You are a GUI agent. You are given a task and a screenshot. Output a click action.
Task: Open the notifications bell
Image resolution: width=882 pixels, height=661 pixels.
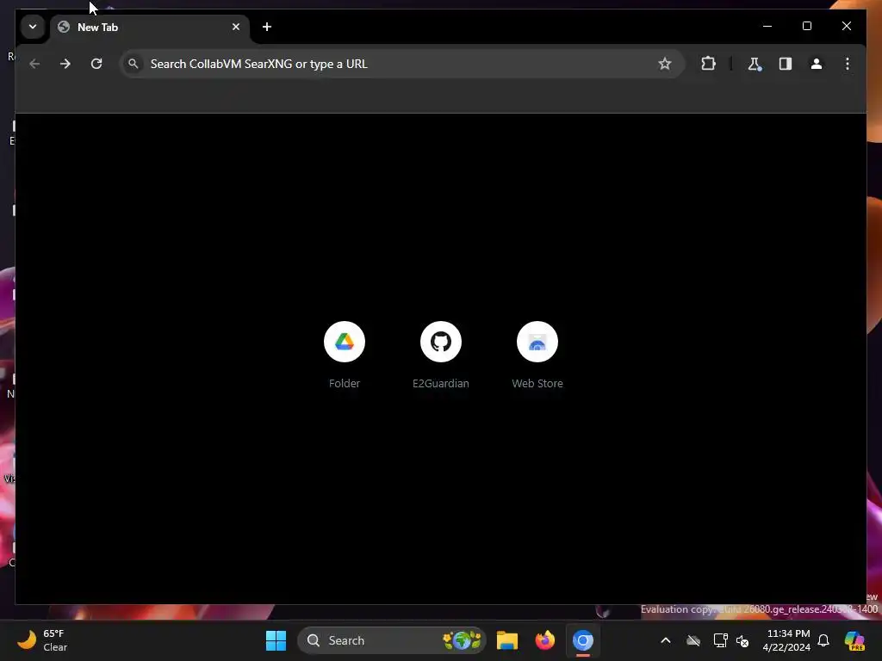click(x=823, y=640)
